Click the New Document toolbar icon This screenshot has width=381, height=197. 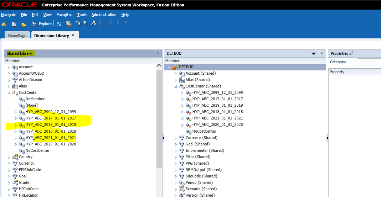[14, 24]
